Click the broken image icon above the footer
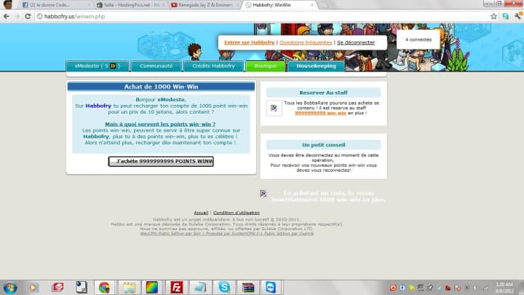Viewport: 524px width, 295px height. (x=263, y=193)
